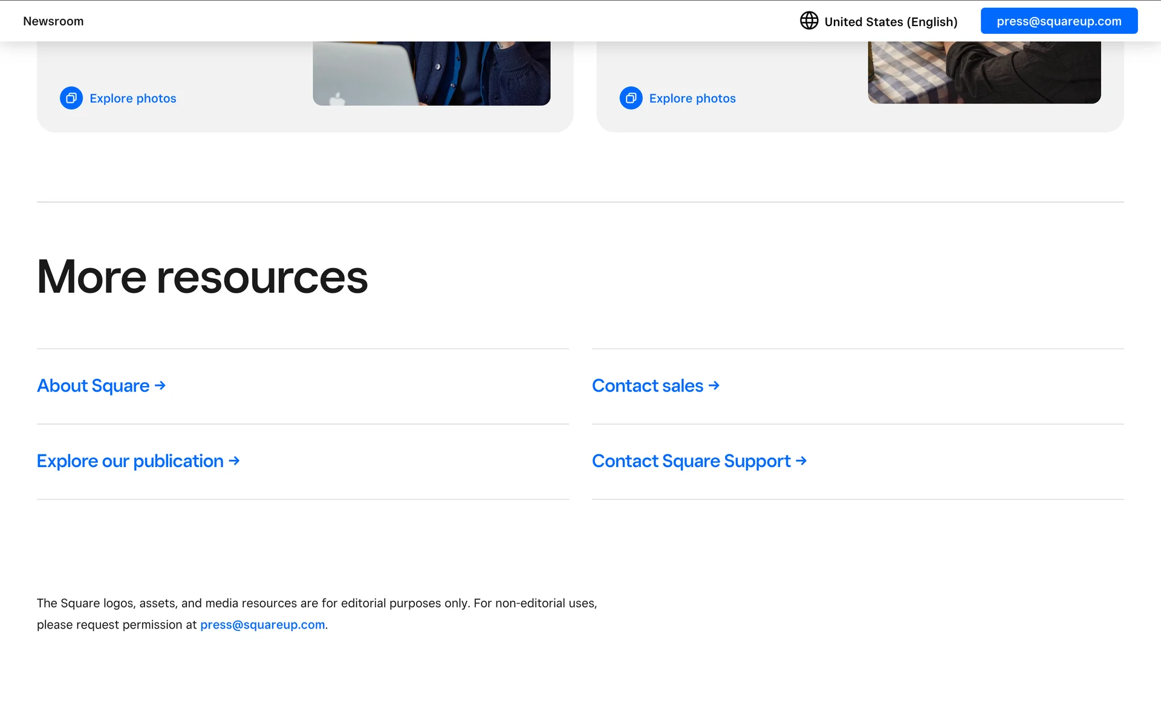Click the globe language icon
Image resolution: width=1161 pixels, height=726 pixels.
point(808,21)
